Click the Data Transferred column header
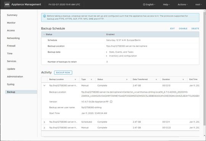 click(140, 79)
